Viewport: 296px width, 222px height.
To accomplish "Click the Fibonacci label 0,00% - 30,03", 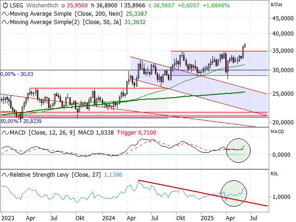I will [x=17, y=74].
